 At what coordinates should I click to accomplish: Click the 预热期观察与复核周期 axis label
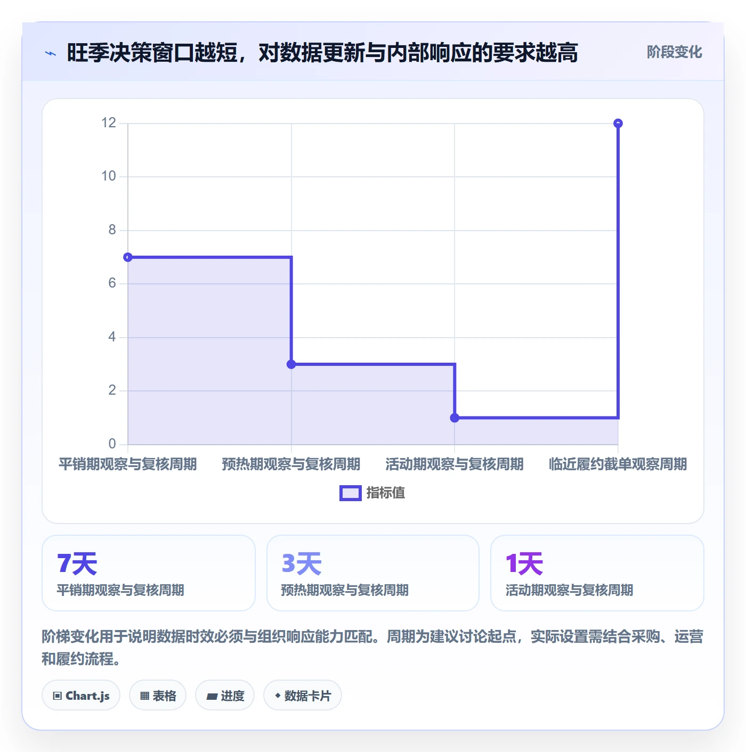291,464
